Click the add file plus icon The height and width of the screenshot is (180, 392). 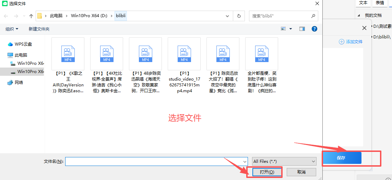[x=341, y=42]
